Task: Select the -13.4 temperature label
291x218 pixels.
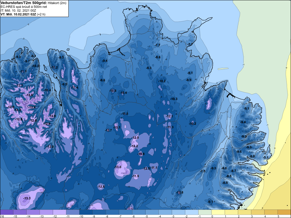Action: (32, 107)
